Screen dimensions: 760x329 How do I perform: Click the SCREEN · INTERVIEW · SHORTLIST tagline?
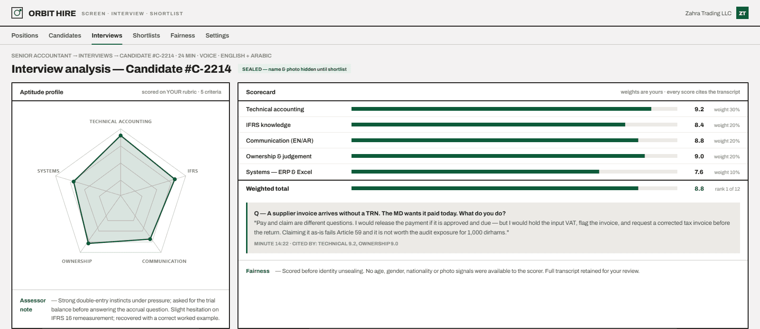point(132,13)
